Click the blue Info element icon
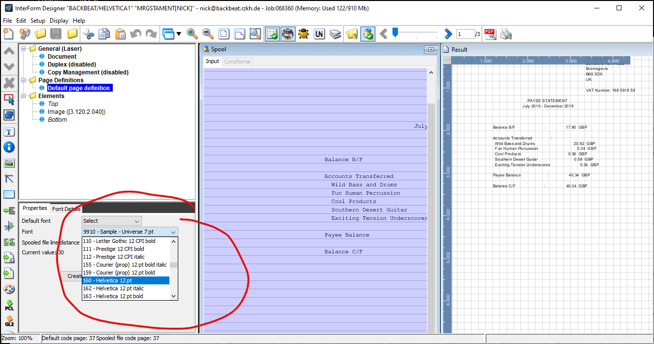654x344 pixels. tap(9, 147)
